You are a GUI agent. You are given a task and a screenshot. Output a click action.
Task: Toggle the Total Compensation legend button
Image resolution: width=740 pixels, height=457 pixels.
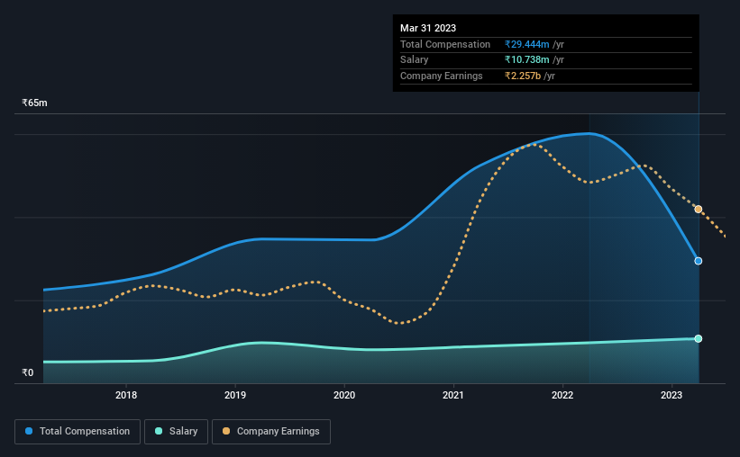pyautogui.click(x=78, y=432)
